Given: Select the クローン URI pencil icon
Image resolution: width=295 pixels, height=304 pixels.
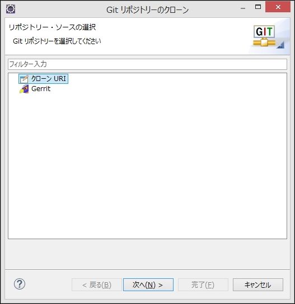Looking at the screenshot, I should coord(24,79).
